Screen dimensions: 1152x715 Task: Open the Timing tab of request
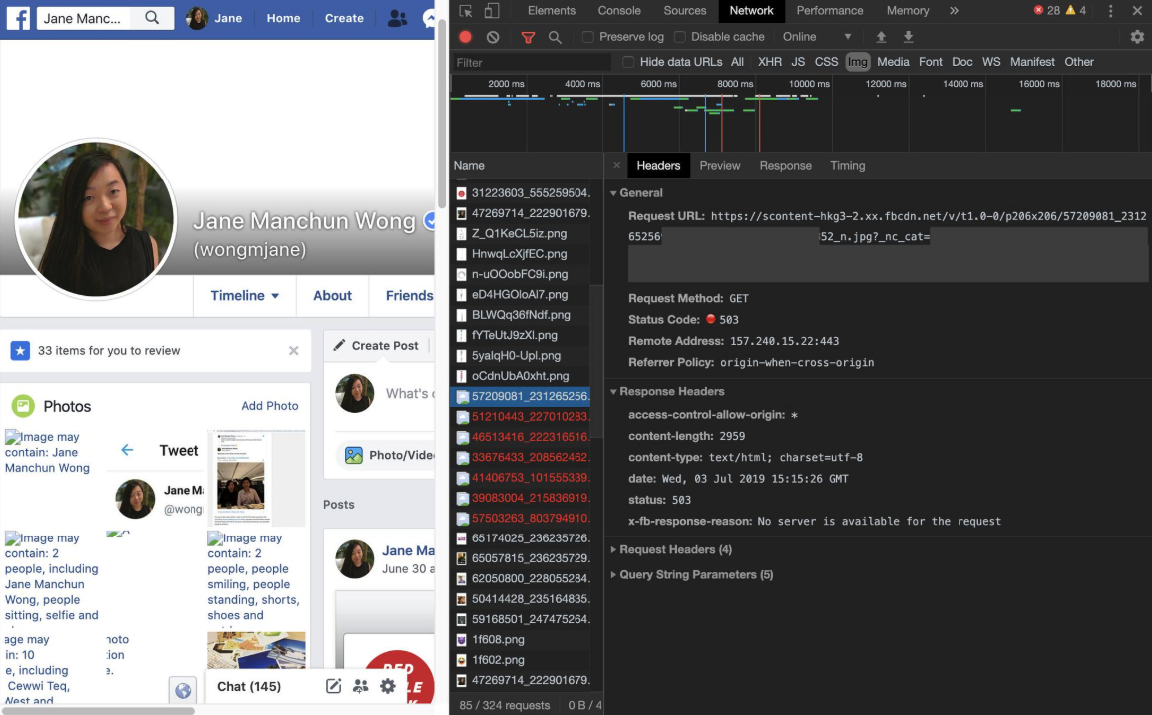(x=847, y=166)
